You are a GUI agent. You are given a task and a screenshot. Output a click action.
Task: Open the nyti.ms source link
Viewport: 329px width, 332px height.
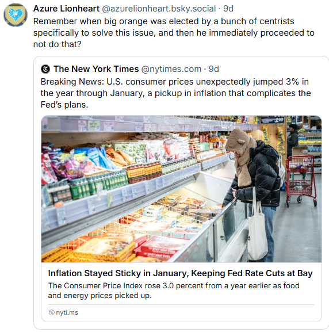[x=67, y=312]
